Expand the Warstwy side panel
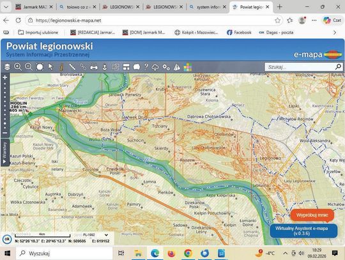The height and width of the screenshot is (260, 345). [5, 153]
